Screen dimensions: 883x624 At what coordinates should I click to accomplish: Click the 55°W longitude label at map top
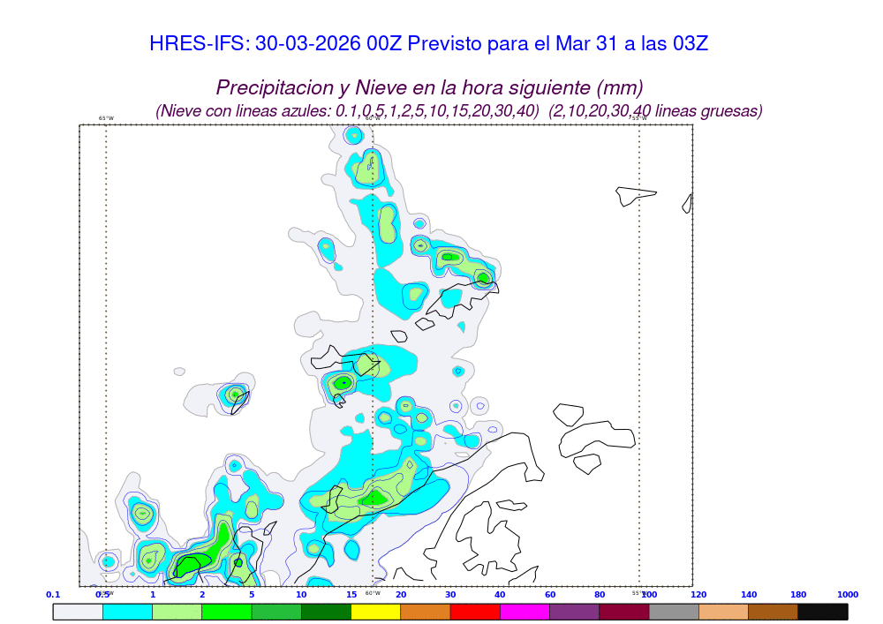tap(638, 118)
